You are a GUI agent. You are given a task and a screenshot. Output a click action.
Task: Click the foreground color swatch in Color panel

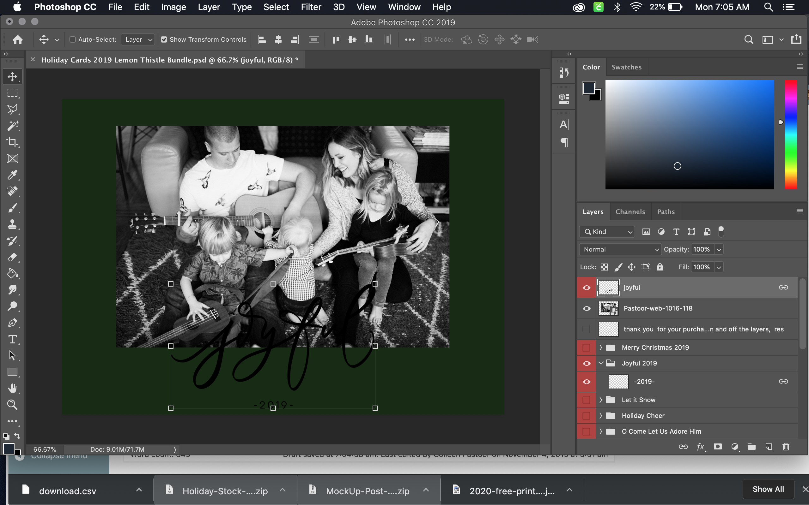pyautogui.click(x=588, y=88)
